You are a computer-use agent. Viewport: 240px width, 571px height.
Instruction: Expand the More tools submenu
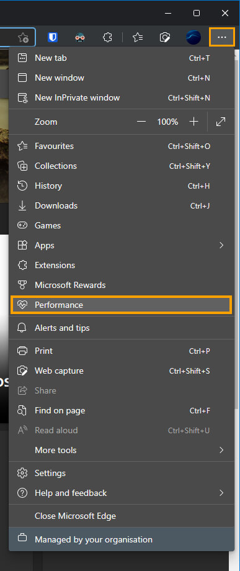[x=122, y=450]
